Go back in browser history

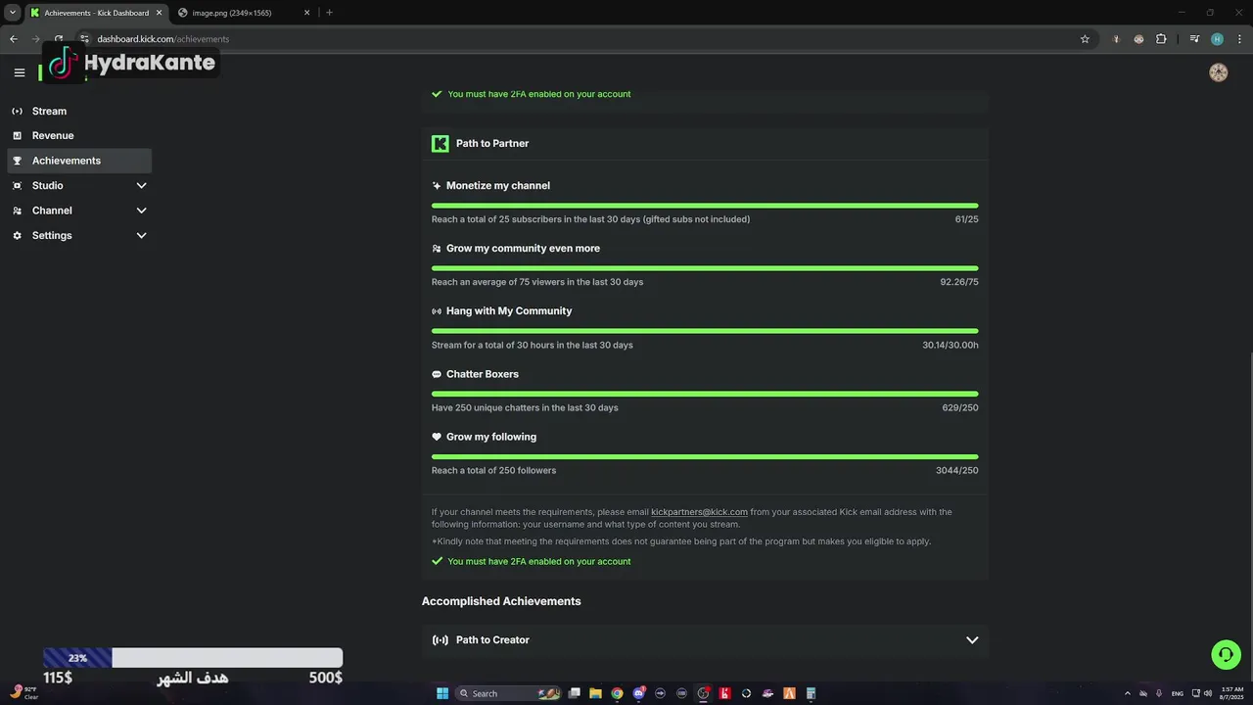(x=14, y=39)
